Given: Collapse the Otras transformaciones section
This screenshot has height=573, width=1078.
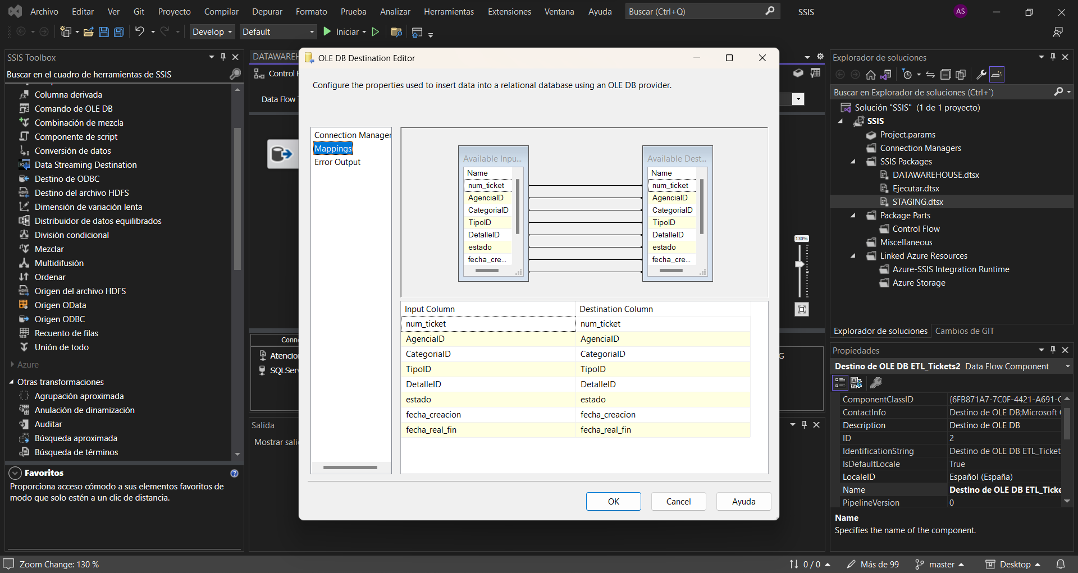Looking at the screenshot, I should pyautogui.click(x=12, y=382).
